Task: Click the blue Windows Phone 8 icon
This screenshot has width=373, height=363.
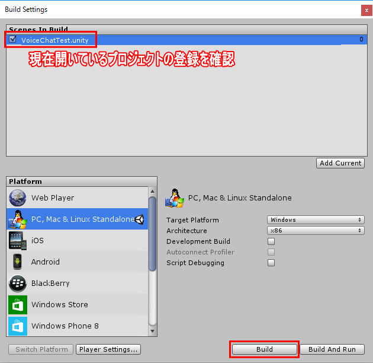Action: coord(18,326)
